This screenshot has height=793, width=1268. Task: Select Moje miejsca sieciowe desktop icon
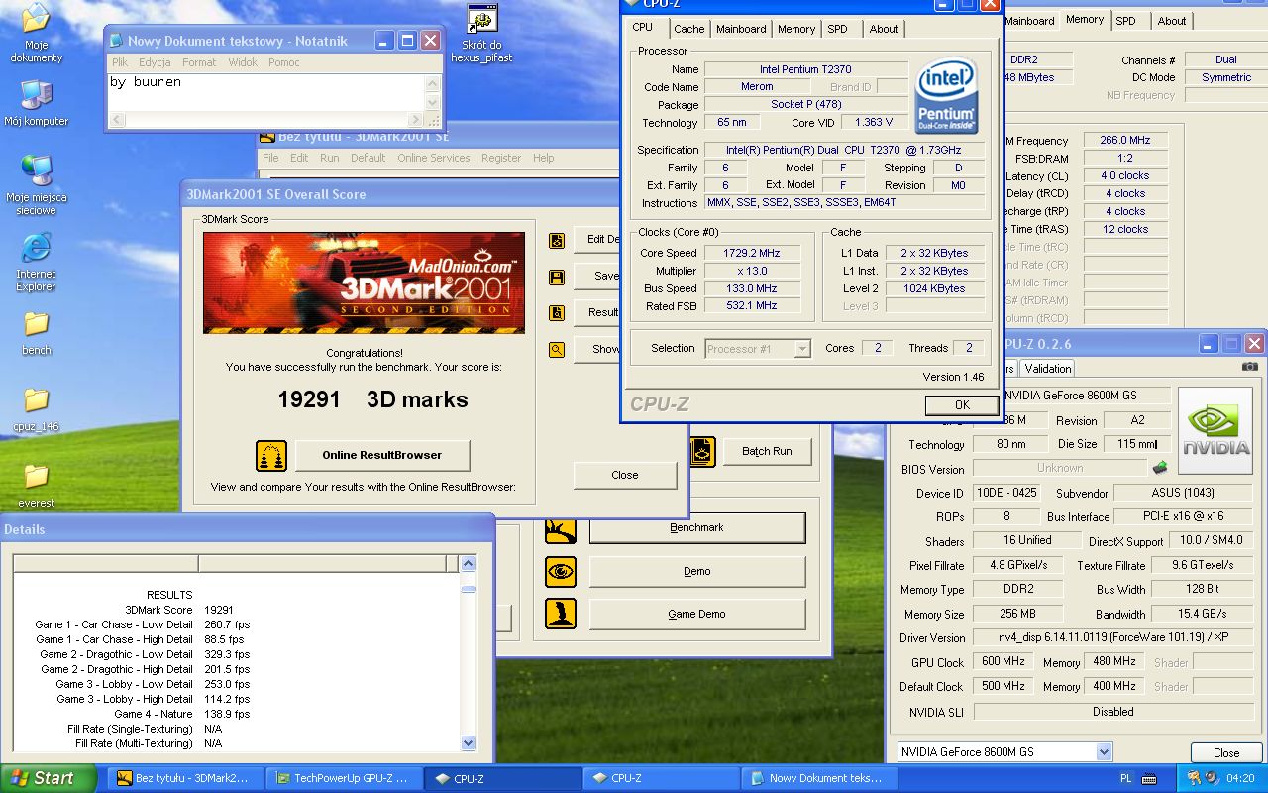[36, 184]
